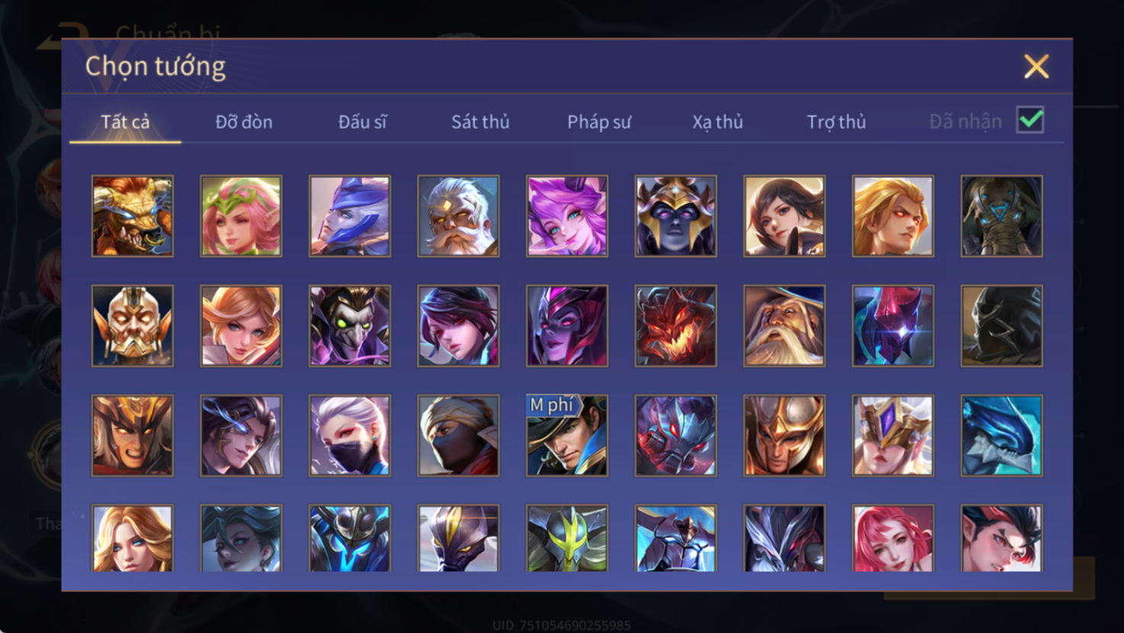Select the wizard hero with pointed hat
This screenshot has height=633, width=1124.
click(x=784, y=326)
